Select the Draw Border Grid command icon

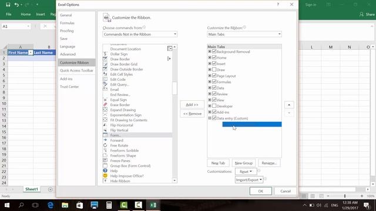(x=105, y=64)
